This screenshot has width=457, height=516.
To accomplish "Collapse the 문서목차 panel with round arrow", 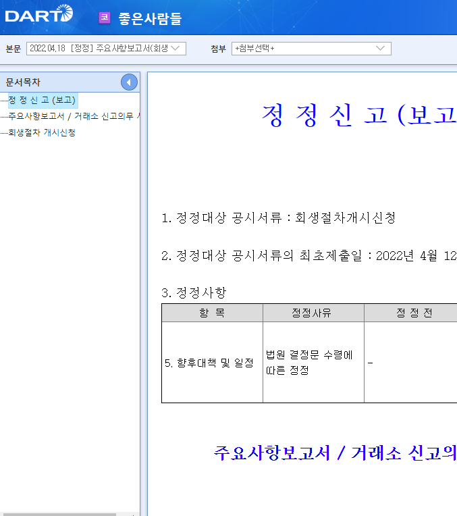I will pos(129,82).
